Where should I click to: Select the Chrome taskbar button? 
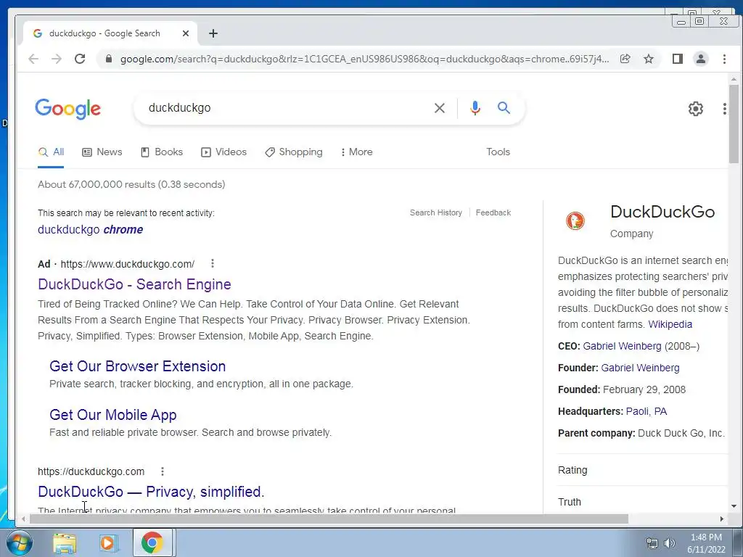tap(152, 542)
